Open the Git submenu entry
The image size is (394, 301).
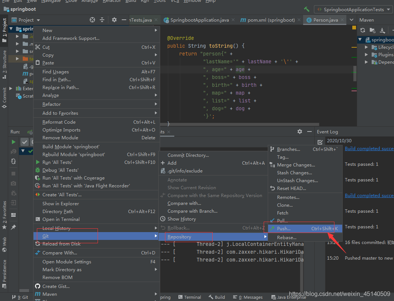[x=97, y=236]
